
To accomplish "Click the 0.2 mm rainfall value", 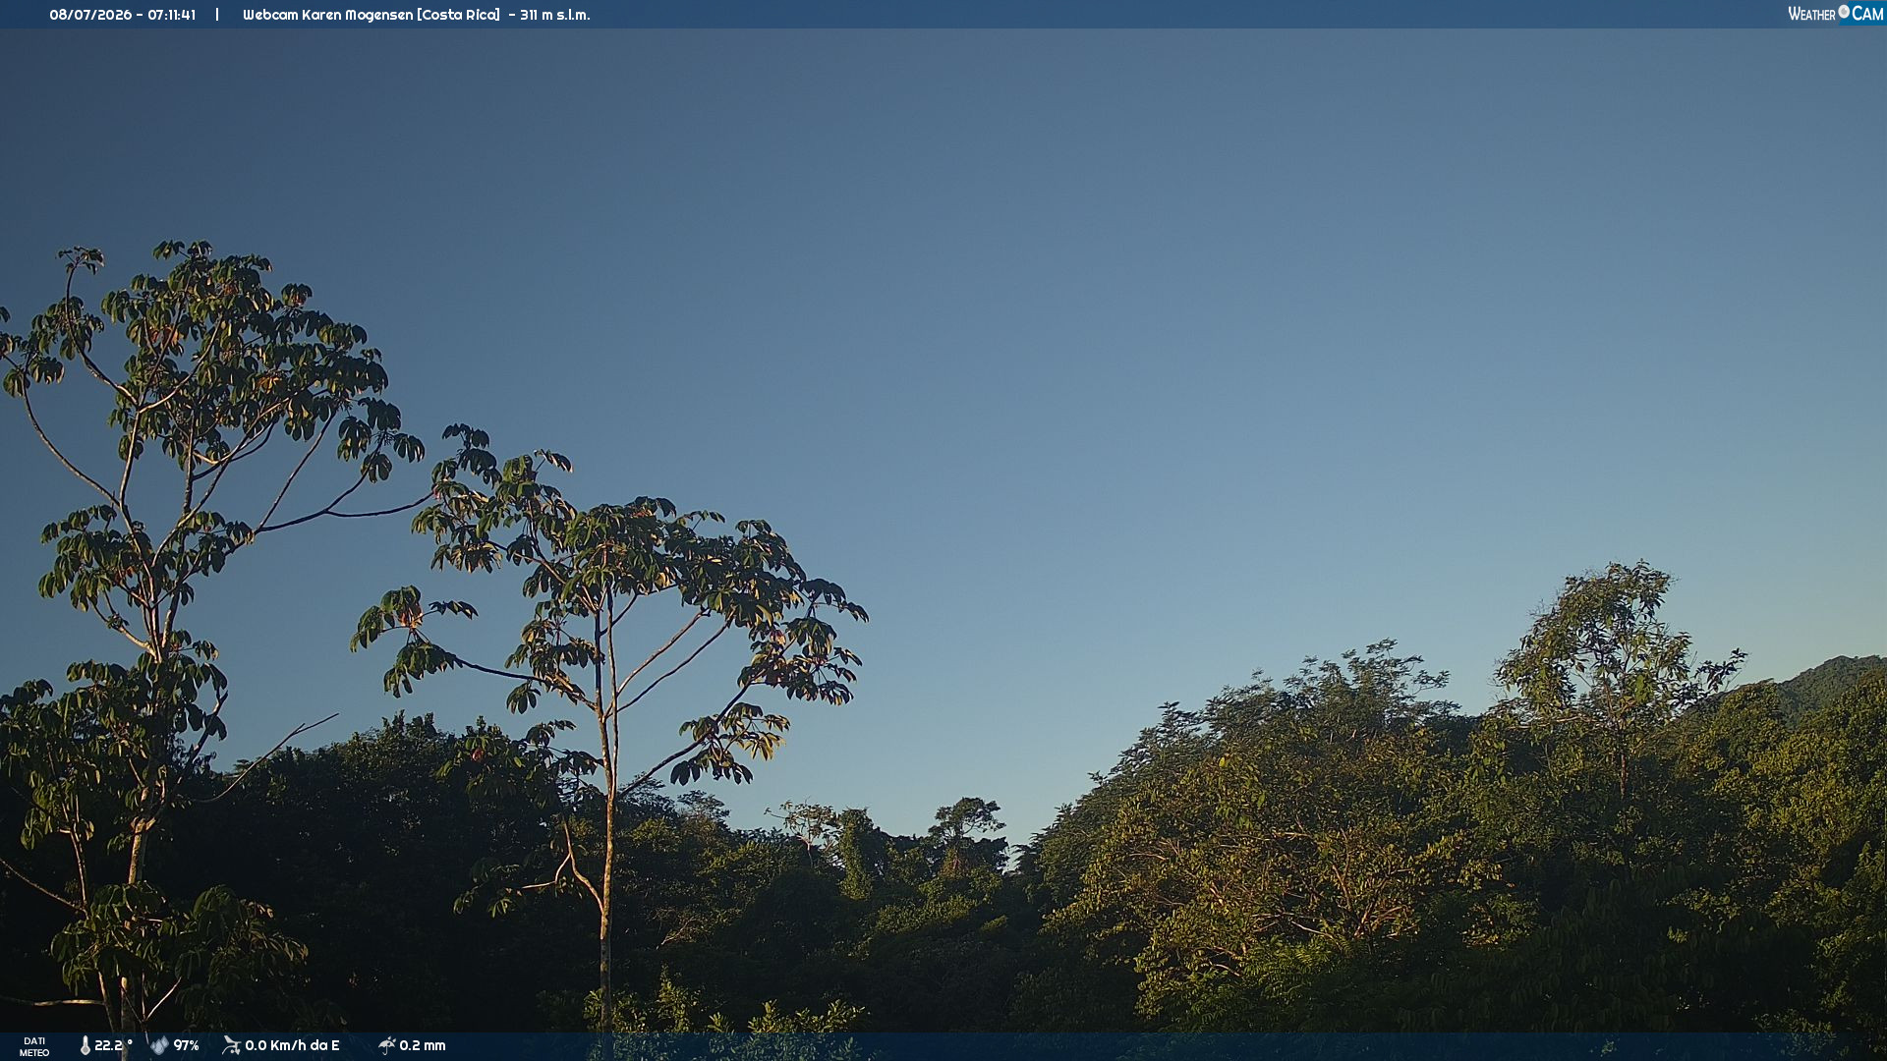I will point(423,1045).
